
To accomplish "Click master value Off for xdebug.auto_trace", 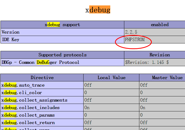I will [x=144, y=85].
